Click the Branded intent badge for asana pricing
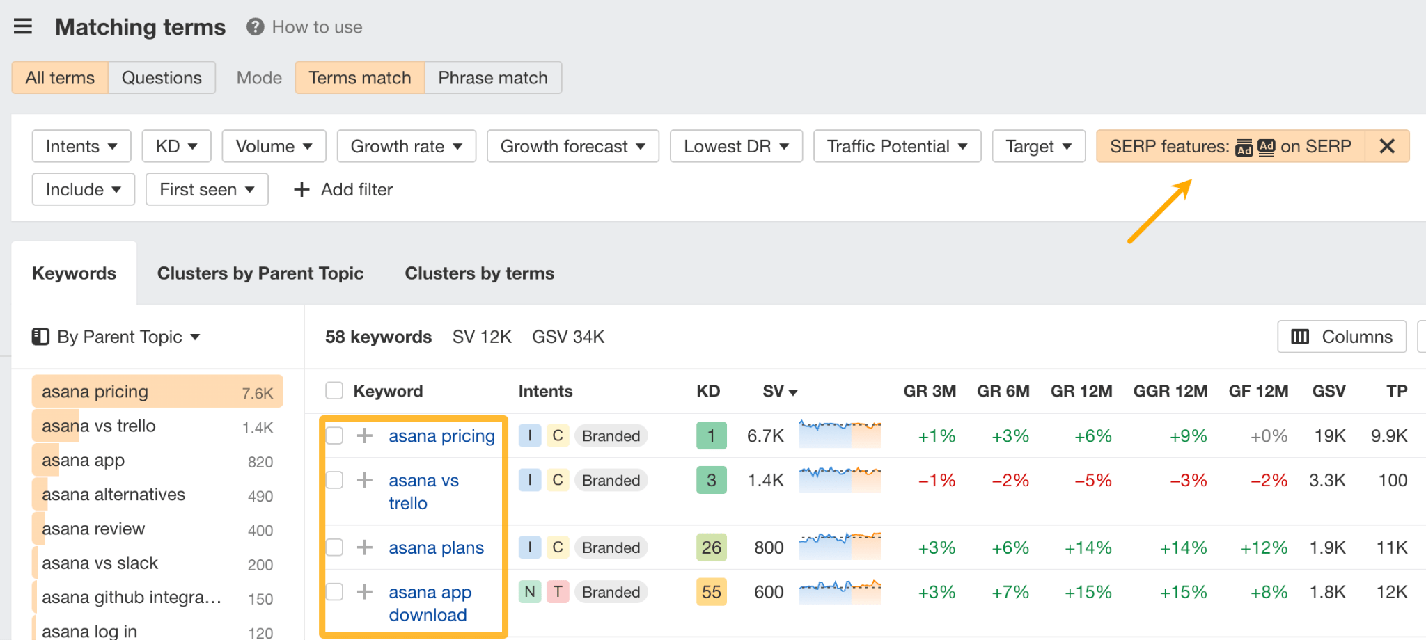This screenshot has width=1426, height=640. point(611,435)
